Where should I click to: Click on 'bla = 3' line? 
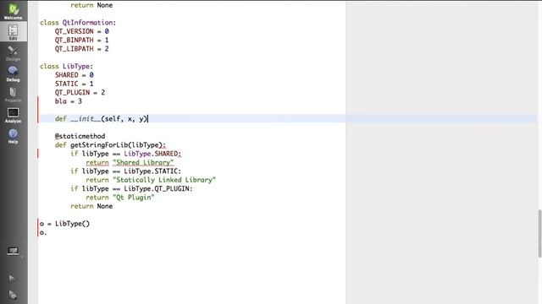68,101
